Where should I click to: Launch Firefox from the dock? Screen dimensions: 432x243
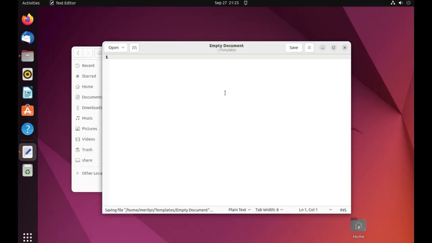(28, 19)
